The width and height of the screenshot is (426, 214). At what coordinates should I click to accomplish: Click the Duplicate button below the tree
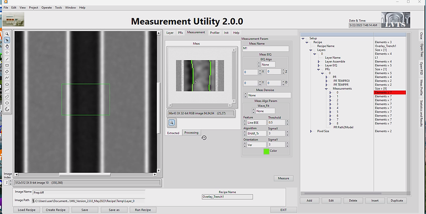coord(397,200)
